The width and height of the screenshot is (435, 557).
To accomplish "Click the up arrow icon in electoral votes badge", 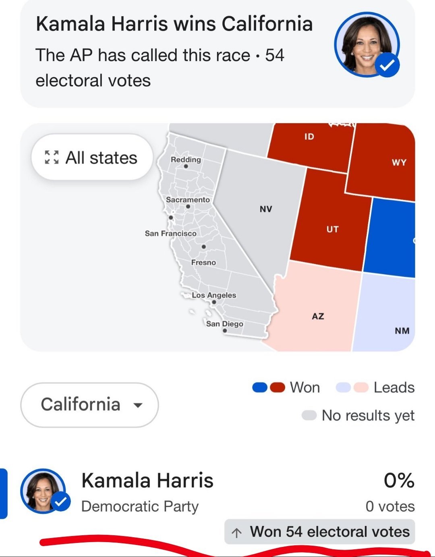I will [237, 533].
